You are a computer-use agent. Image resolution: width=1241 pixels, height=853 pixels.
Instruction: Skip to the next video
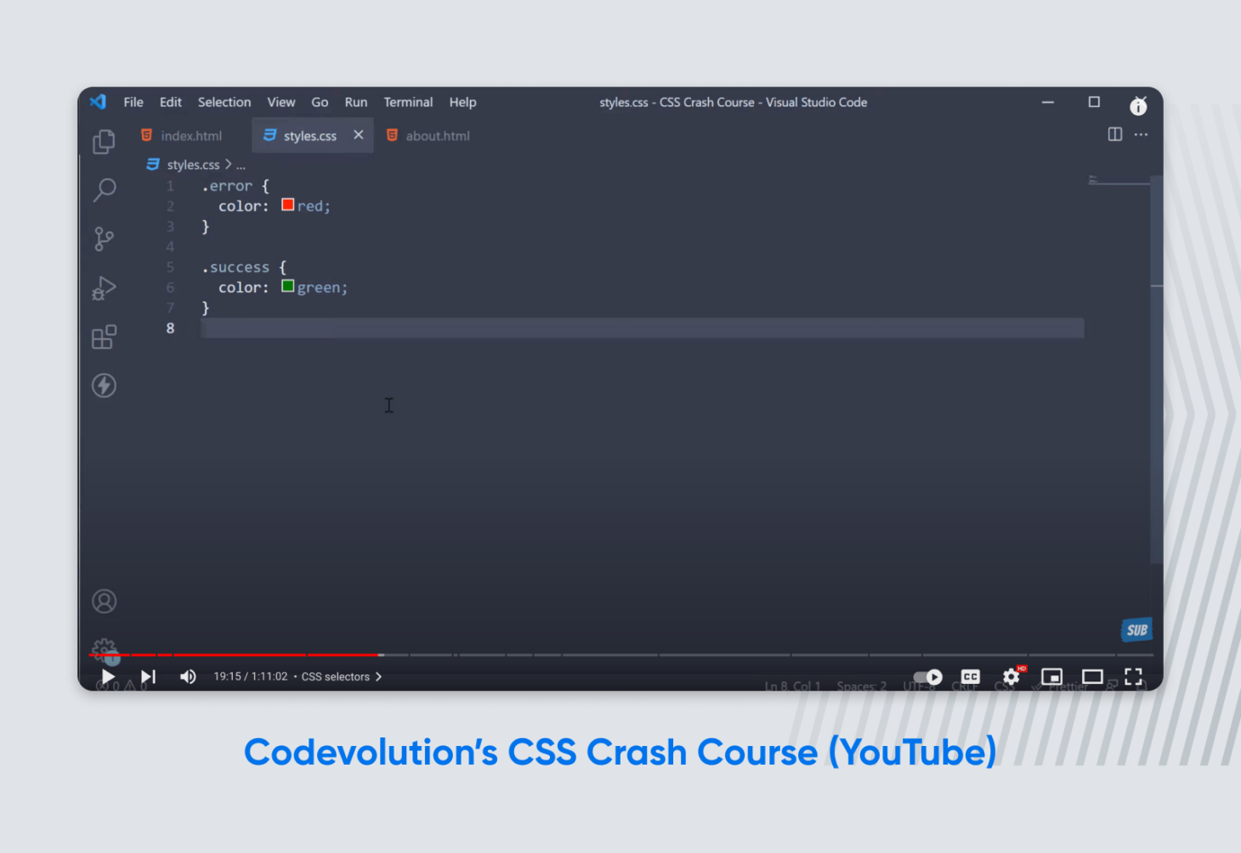148,676
